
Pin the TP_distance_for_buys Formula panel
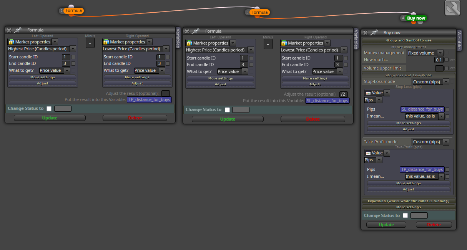(17, 30)
